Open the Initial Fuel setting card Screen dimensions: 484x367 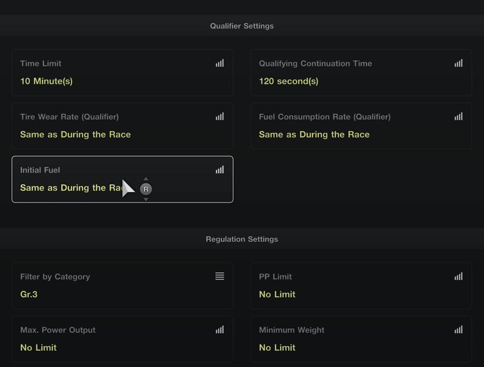coord(123,179)
